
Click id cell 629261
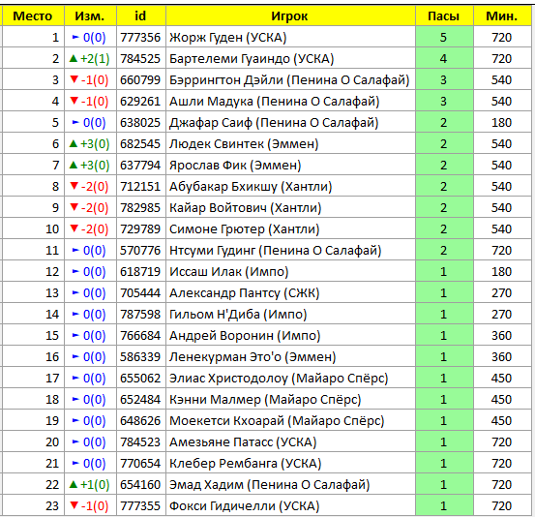[140, 101]
